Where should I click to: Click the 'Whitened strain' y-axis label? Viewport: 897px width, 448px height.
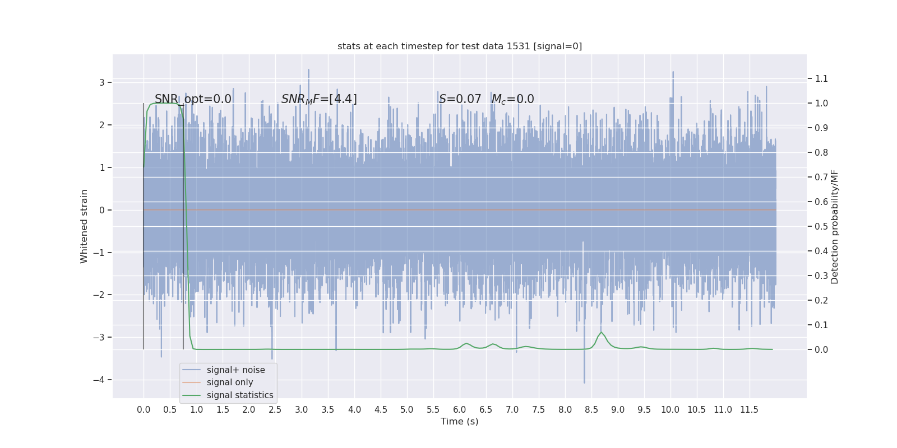pyautogui.click(x=84, y=226)
